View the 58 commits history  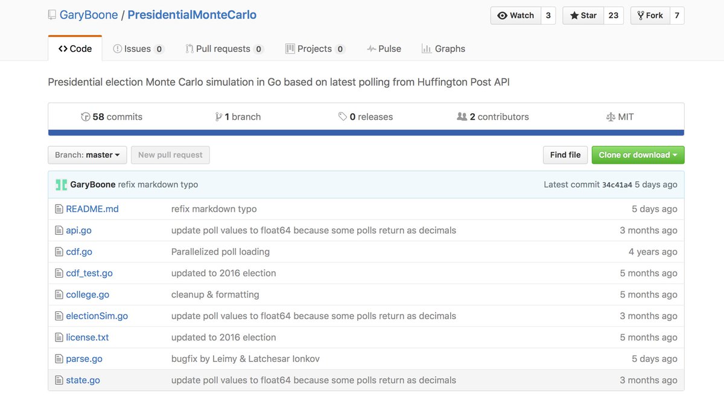tap(112, 117)
